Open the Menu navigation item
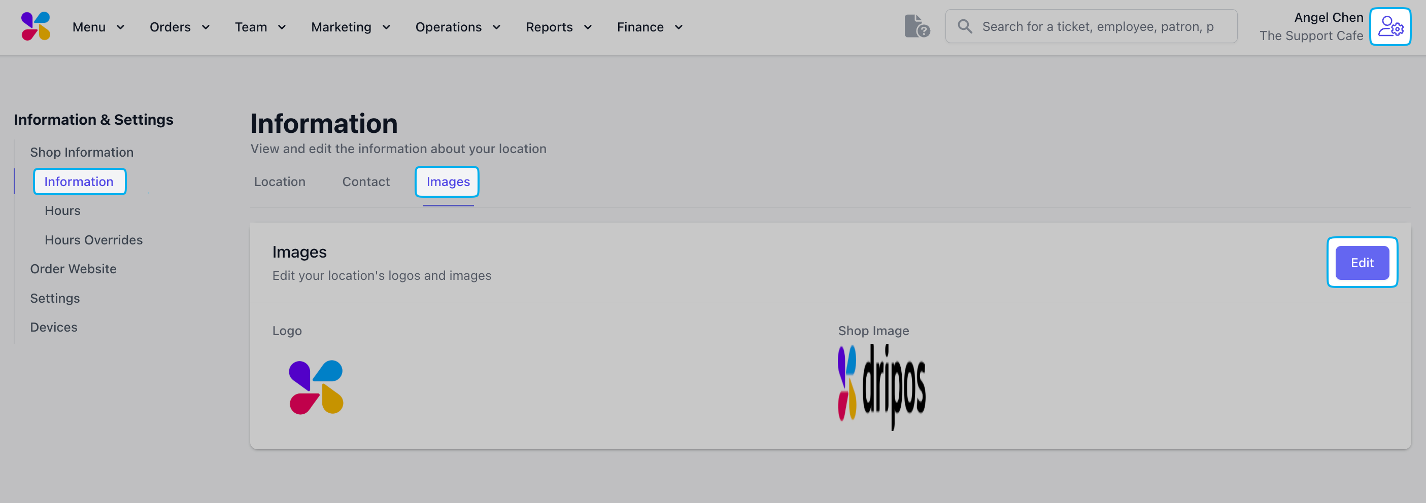This screenshot has width=1426, height=503. tap(89, 27)
